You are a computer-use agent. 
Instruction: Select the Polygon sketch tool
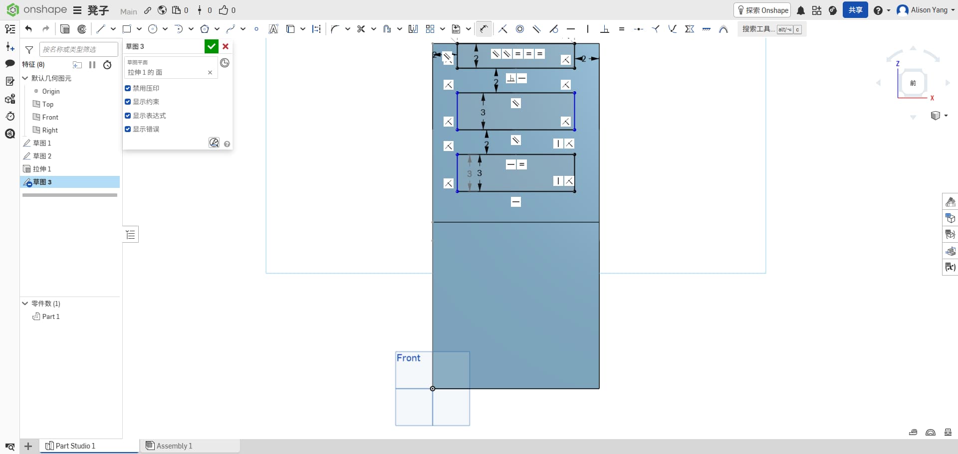coord(205,29)
